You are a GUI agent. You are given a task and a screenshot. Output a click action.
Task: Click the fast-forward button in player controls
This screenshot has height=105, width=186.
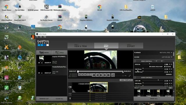pyautogui.click(x=109, y=75)
